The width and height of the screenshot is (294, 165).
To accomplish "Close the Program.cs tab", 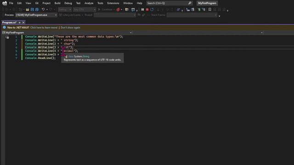I will pyautogui.click(x=23, y=22).
